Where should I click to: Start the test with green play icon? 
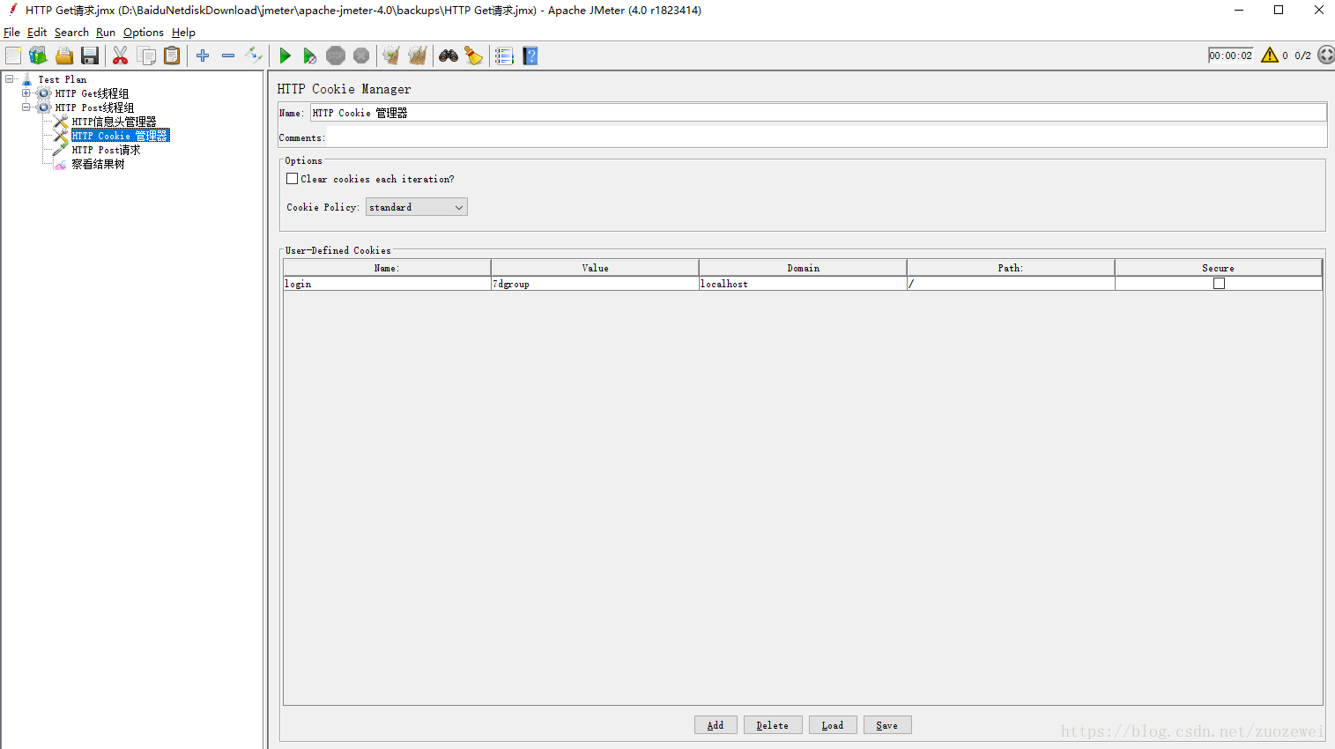click(285, 56)
